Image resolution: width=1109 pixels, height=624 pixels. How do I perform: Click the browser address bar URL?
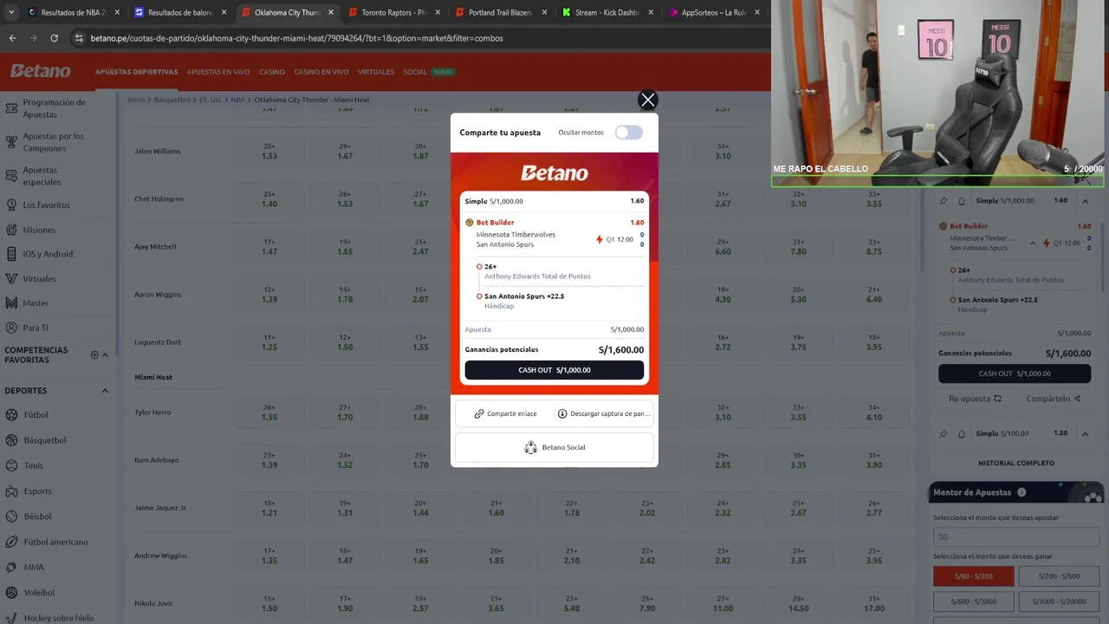pyautogui.click(x=296, y=38)
